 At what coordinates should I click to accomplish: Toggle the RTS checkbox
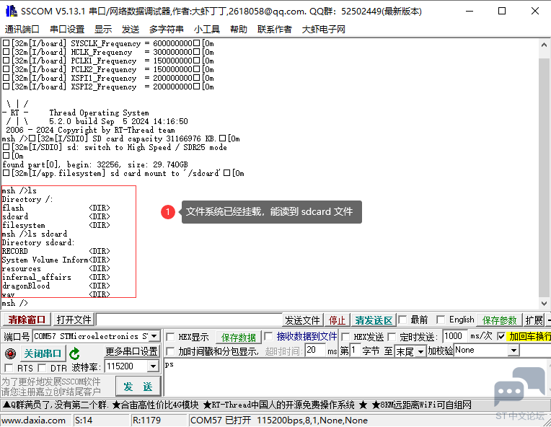[x=9, y=368]
